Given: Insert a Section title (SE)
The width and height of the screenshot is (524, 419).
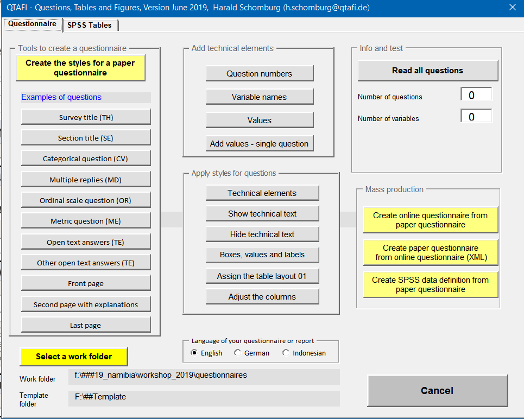Looking at the screenshot, I should (86, 138).
